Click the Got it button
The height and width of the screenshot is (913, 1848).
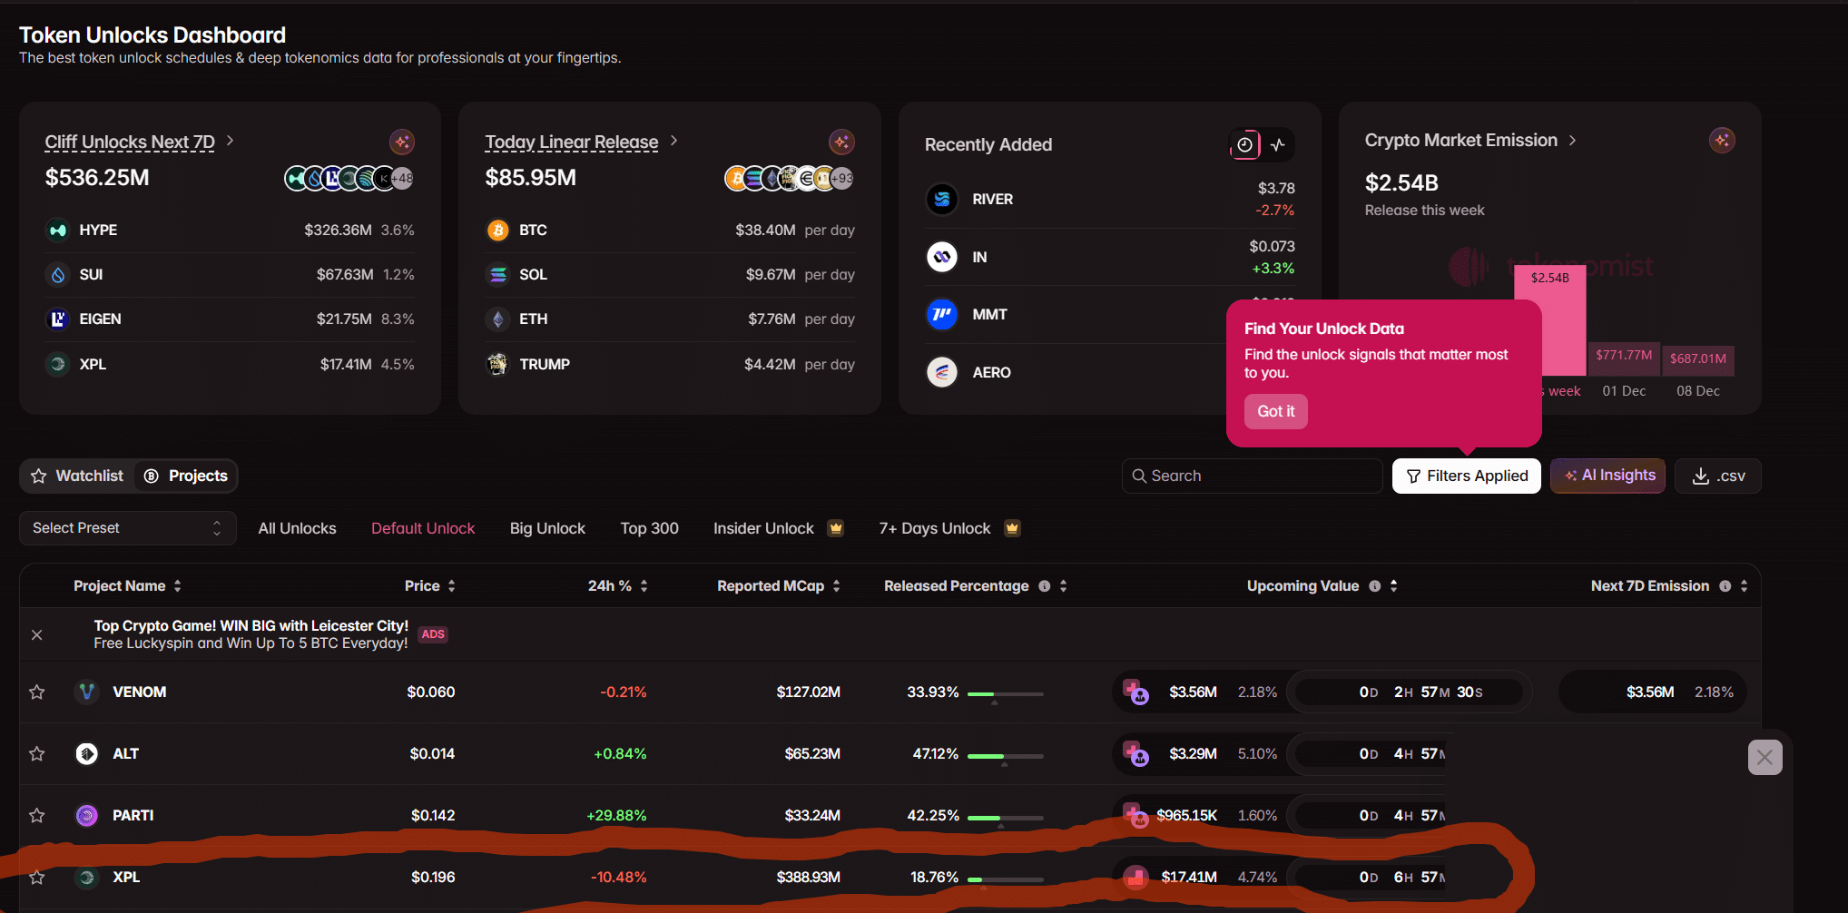[1275, 411]
